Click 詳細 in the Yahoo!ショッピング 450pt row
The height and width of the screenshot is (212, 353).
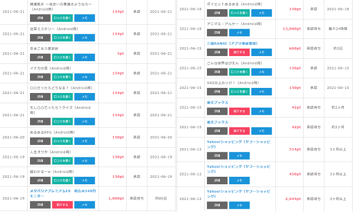217,180
